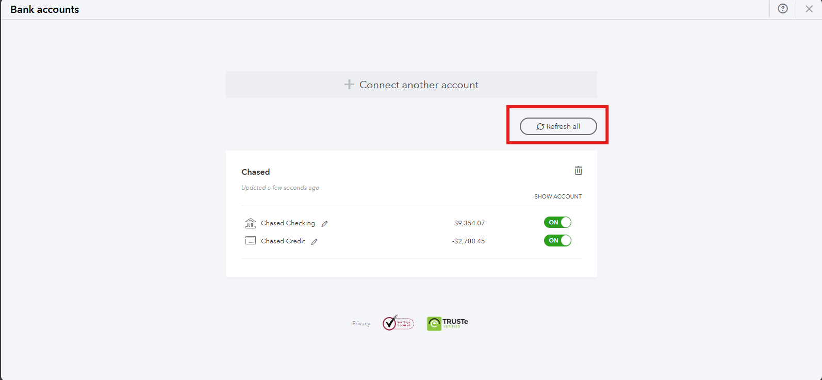Viewport: 822px width, 380px height.
Task: Turn off the Chased Checking account toggle
Action: coord(557,222)
